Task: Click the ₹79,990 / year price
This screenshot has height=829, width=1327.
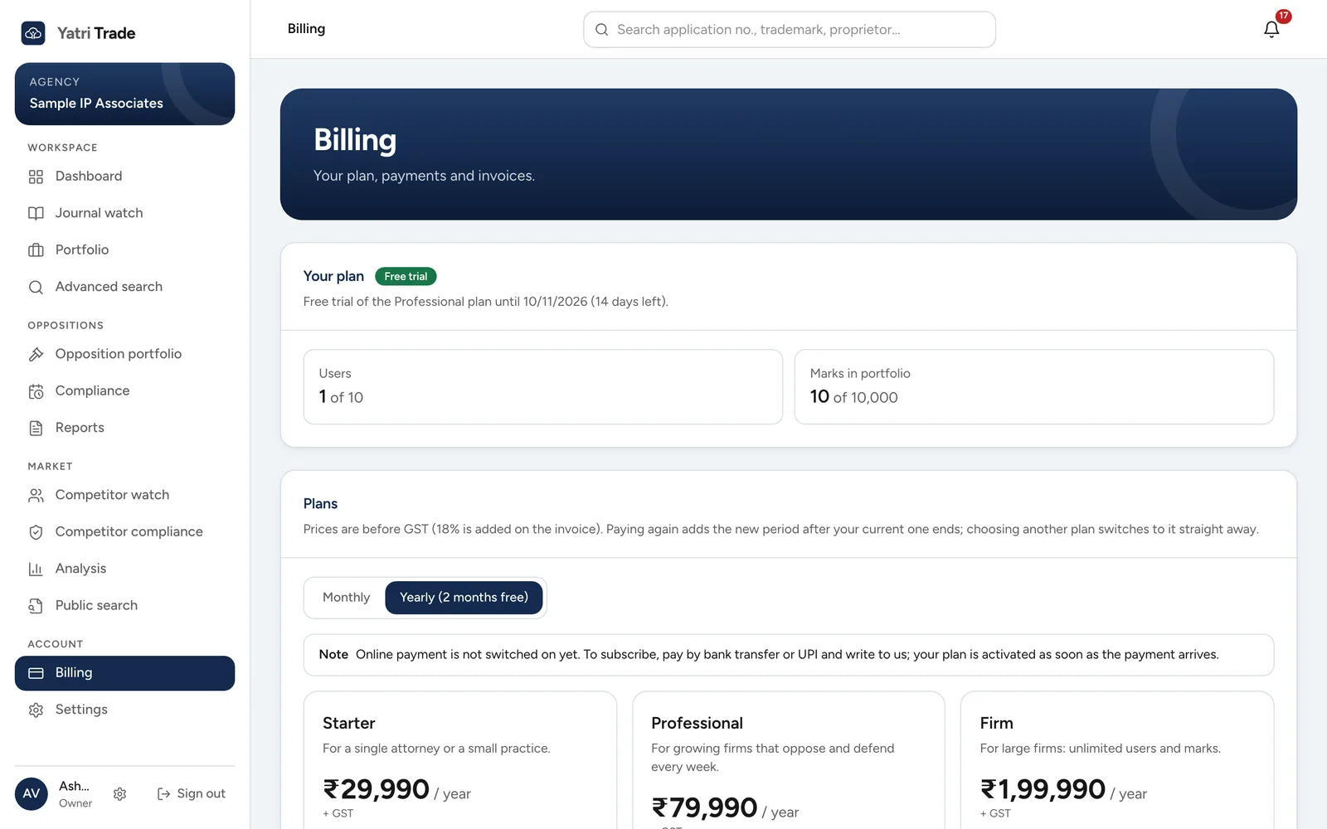Action: tap(725, 808)
